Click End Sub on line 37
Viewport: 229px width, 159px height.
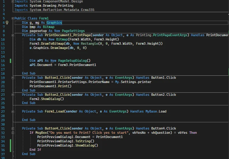tap(29, 154)
